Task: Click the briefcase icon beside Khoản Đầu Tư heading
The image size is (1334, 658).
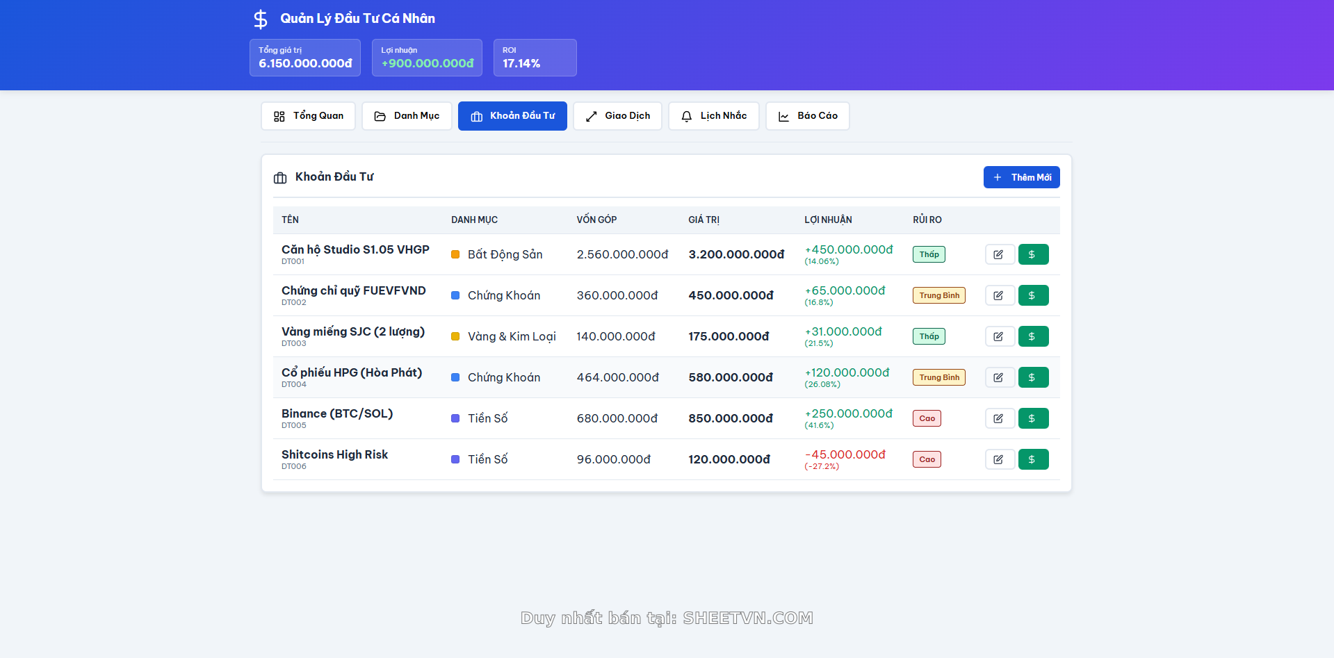Action: click(280, 178)
